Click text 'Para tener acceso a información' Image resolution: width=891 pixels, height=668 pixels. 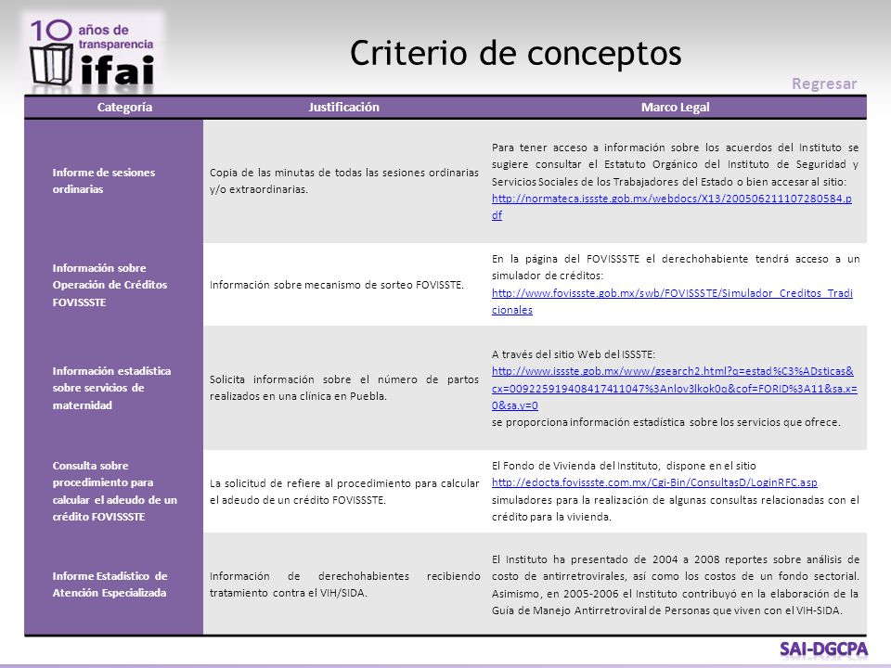675,164
